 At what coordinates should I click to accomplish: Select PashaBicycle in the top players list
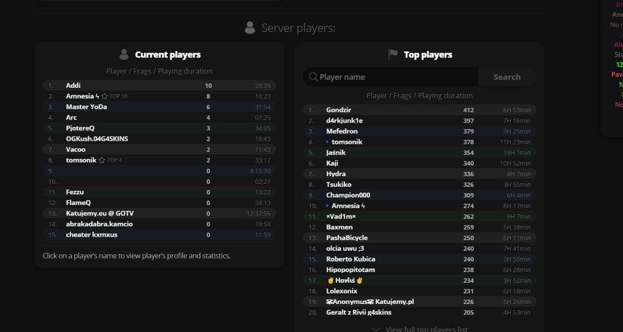pyautogui.click(x=347, y=237)
